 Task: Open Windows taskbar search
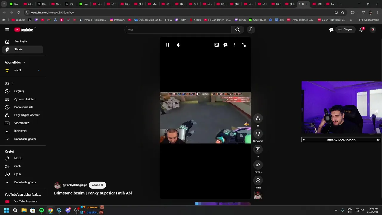tap(15, 210)
